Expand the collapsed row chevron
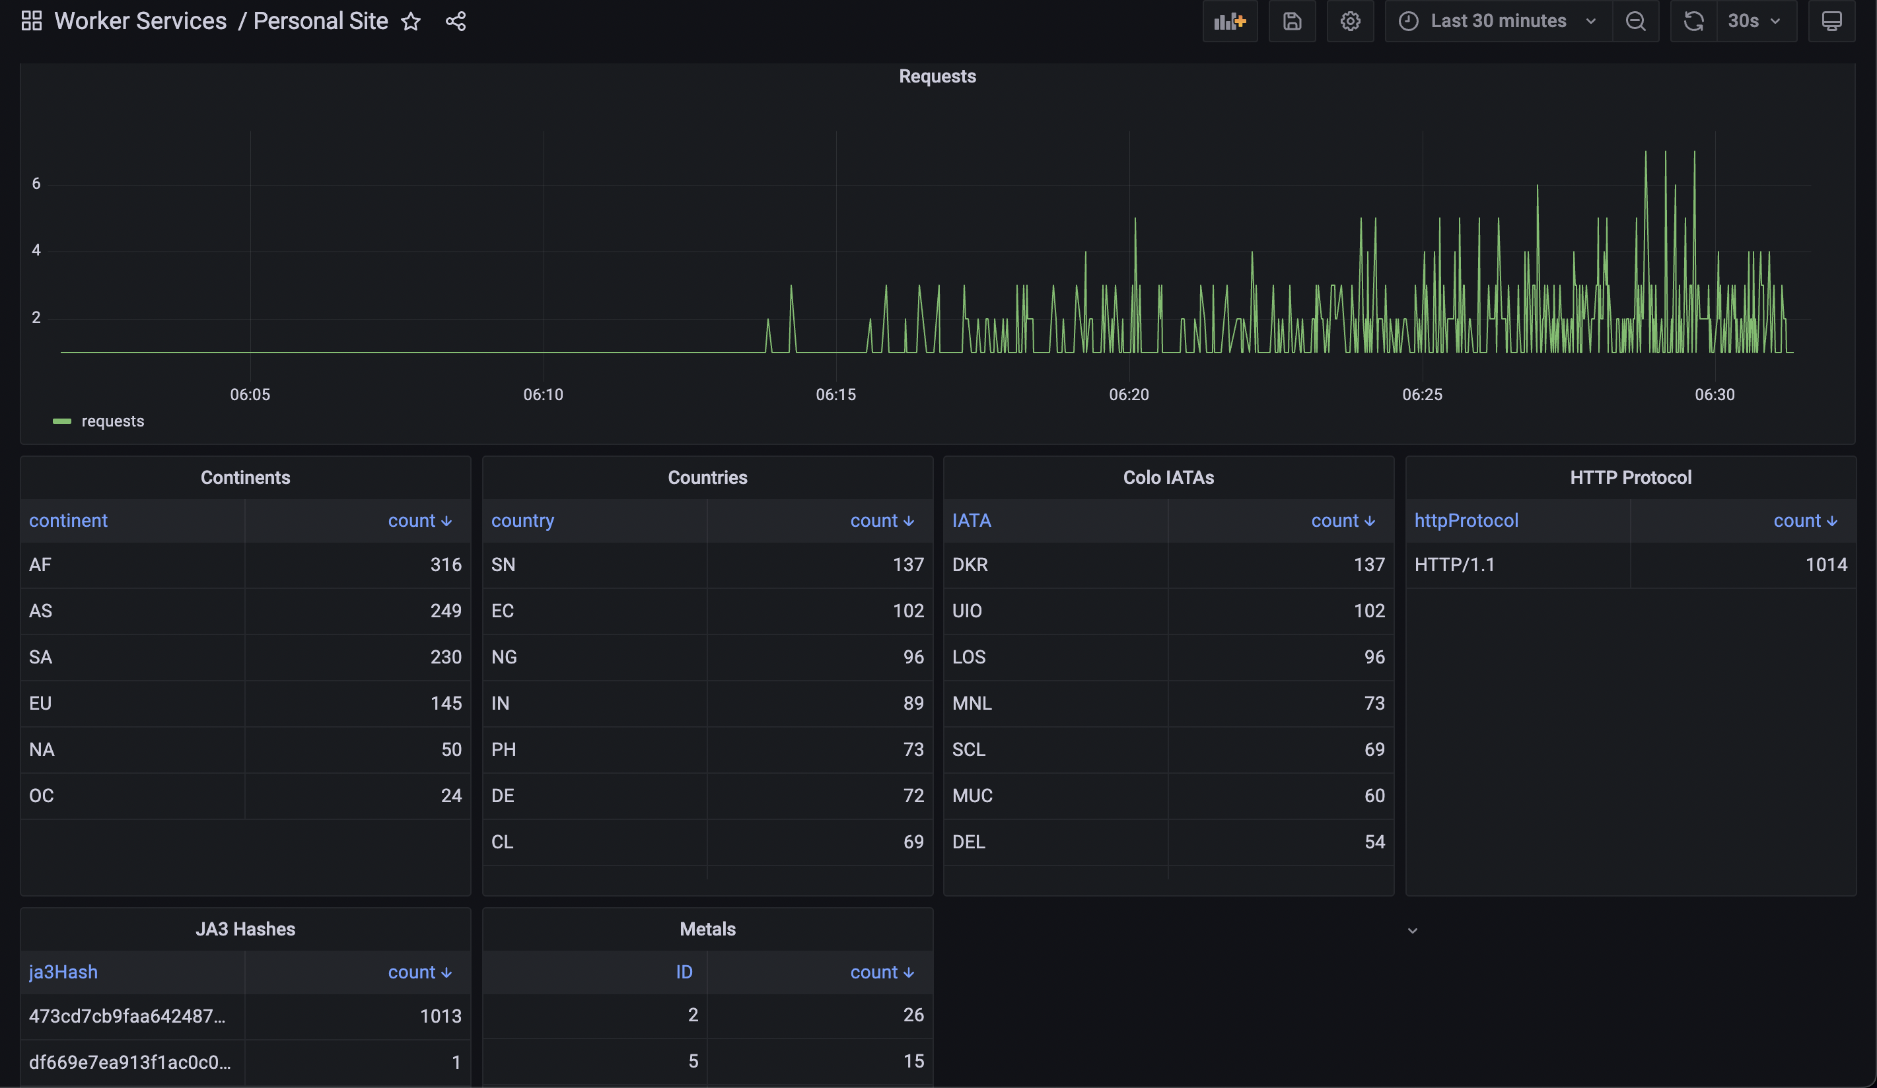Viewport: 1877px width, 1088px height. (x=1412, y=931)
